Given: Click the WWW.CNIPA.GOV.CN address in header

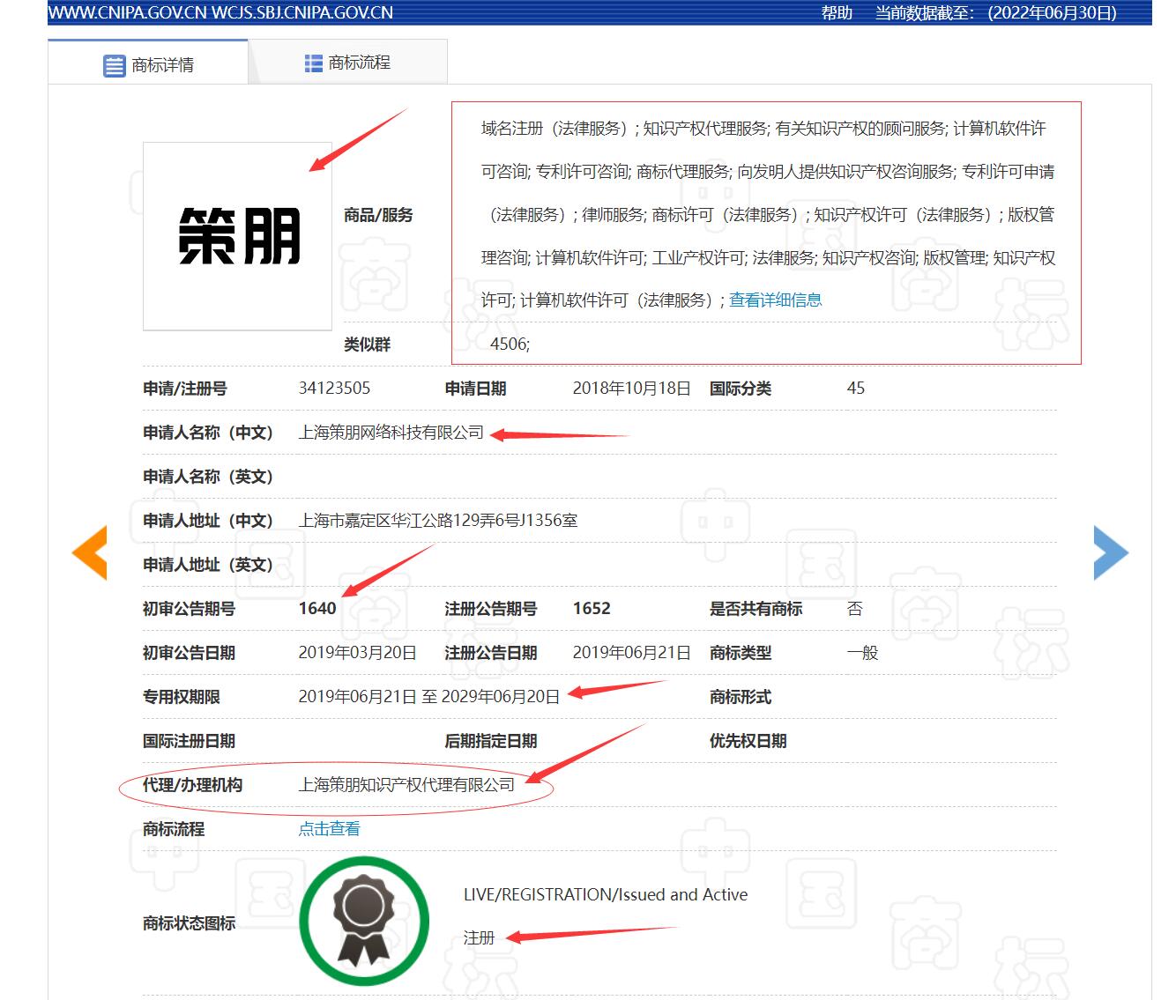Looking at the screenshot, I should coord(128,12).
